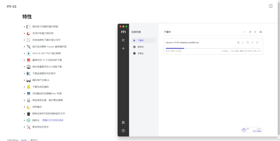
Task: Switch language to English in footer
Action: (x=24, y=140)
